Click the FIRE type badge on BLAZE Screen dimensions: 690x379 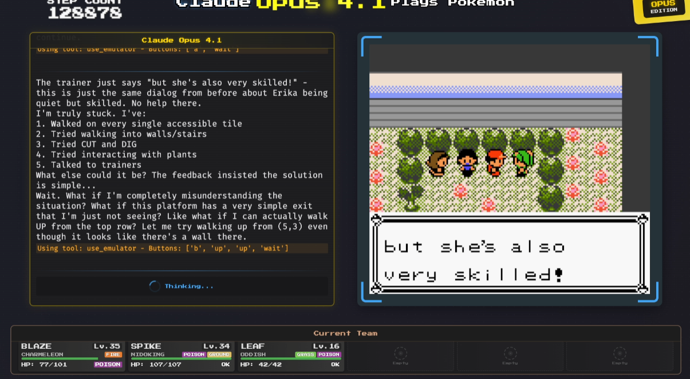tap(113, 355)
